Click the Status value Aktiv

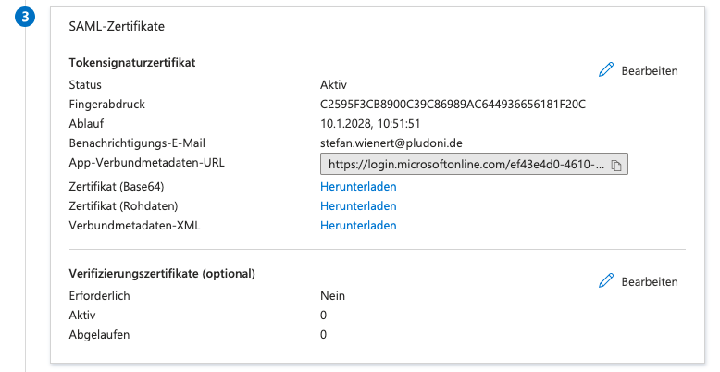pos(333,84)
